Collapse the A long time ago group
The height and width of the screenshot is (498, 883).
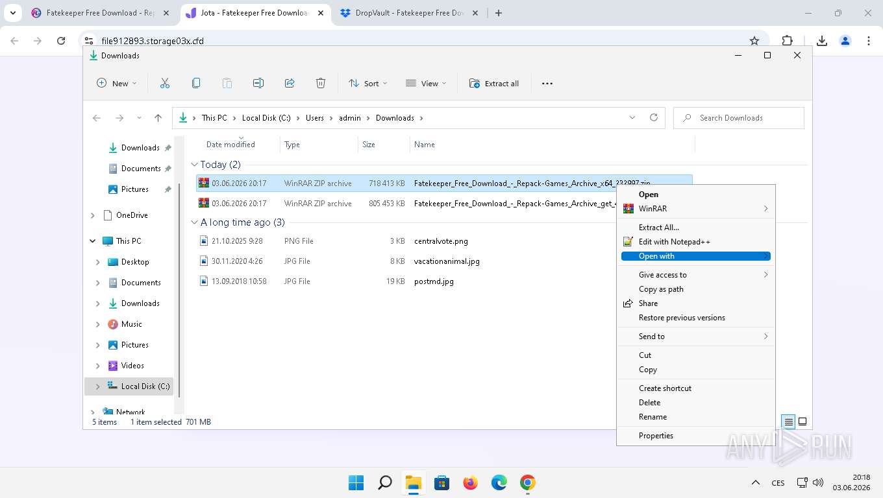point(194,222)
